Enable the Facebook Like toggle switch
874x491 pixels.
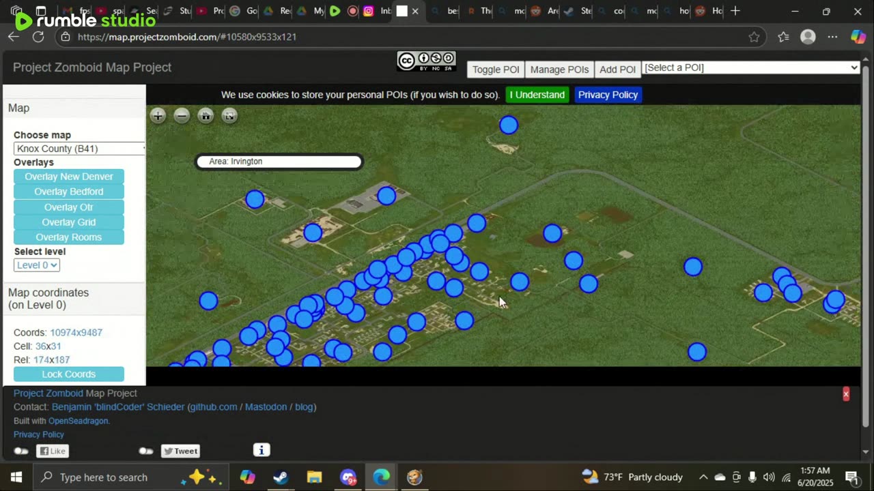[21, 451]
